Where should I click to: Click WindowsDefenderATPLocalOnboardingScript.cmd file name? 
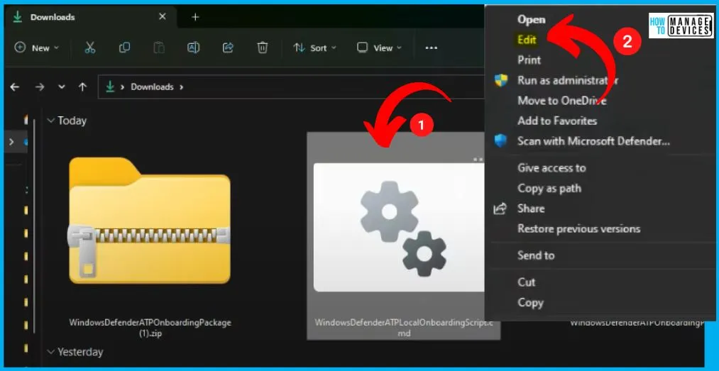[x=404, y=328]
